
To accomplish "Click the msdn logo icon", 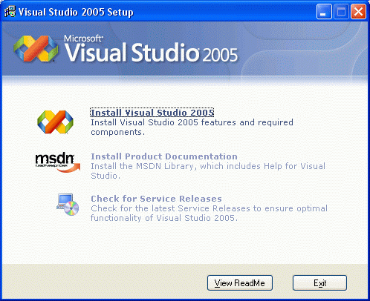I will pyautogui.click(x=58, y=162).
